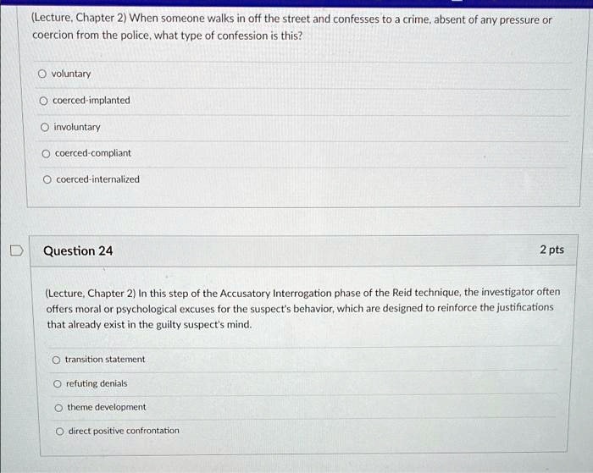The width and height of the screenshot is (593, 473).
Task: Click the 'Question 24' heading
Action: [78, 250]
